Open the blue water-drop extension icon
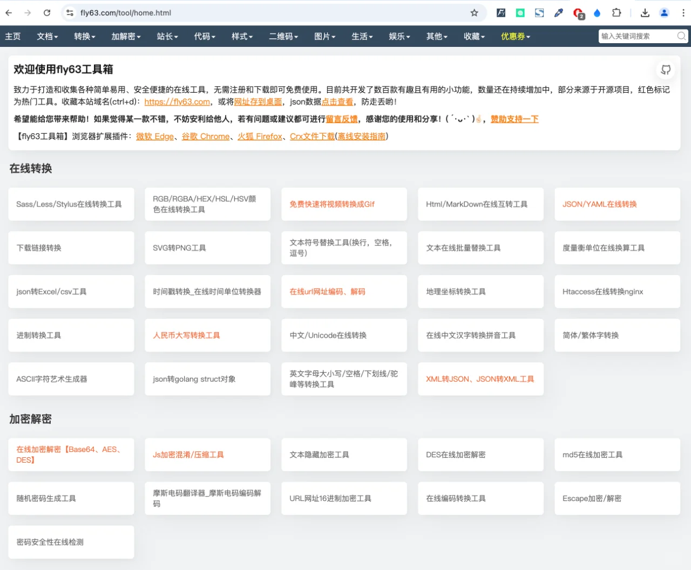Screen dimensions: 691x570 point(597,12)
